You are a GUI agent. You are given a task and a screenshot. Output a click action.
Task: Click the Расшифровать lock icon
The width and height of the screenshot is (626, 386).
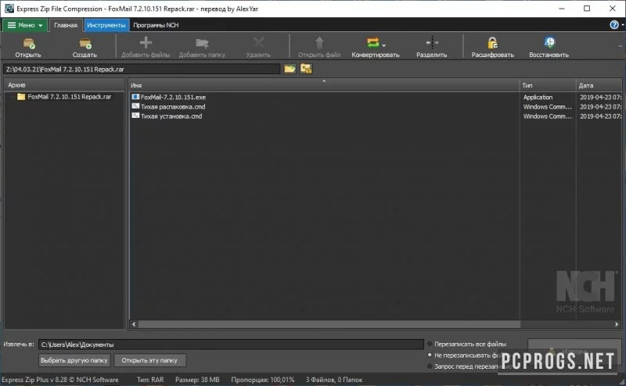(x=492, y=43)
